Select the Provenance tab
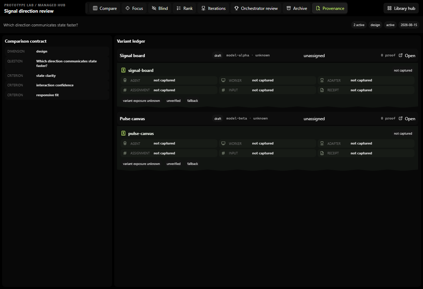The height and width of the screenshot is (289, 423). click(x=330, y=8)
